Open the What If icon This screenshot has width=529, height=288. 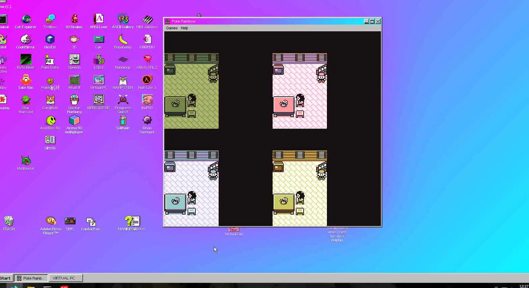click(x=74, y=82)
